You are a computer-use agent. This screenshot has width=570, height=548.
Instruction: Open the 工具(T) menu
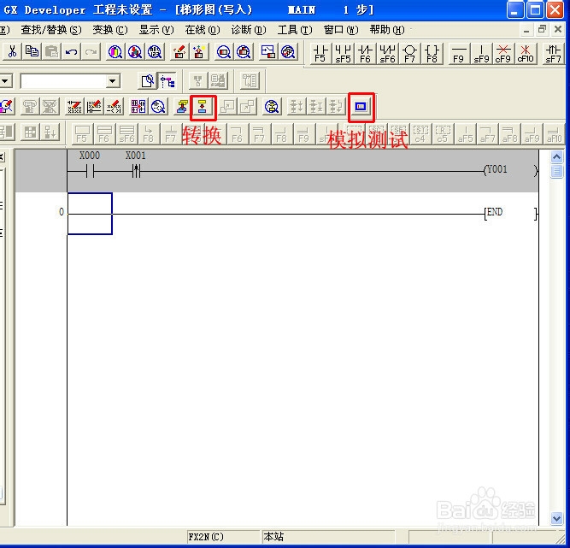[x=295, y=30]
